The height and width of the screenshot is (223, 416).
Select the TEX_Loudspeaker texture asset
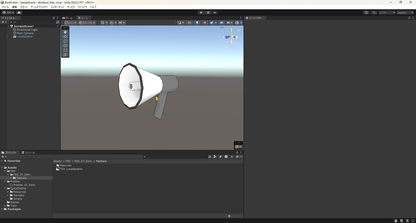[x=71, y=169]
